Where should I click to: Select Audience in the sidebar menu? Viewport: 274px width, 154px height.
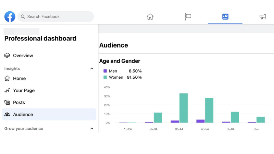click(23, 114)
